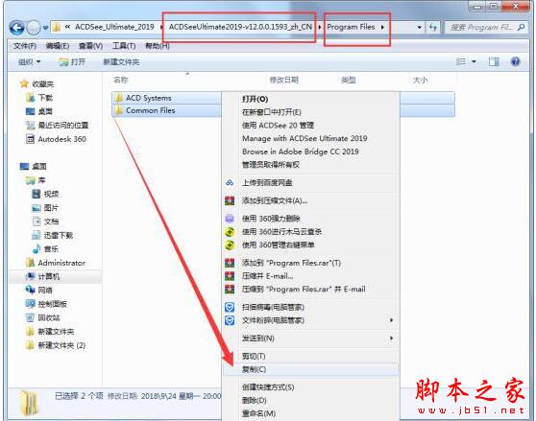Open 帮助(H) menu
This screenshot has height=421, width=536.
[158, 46]
